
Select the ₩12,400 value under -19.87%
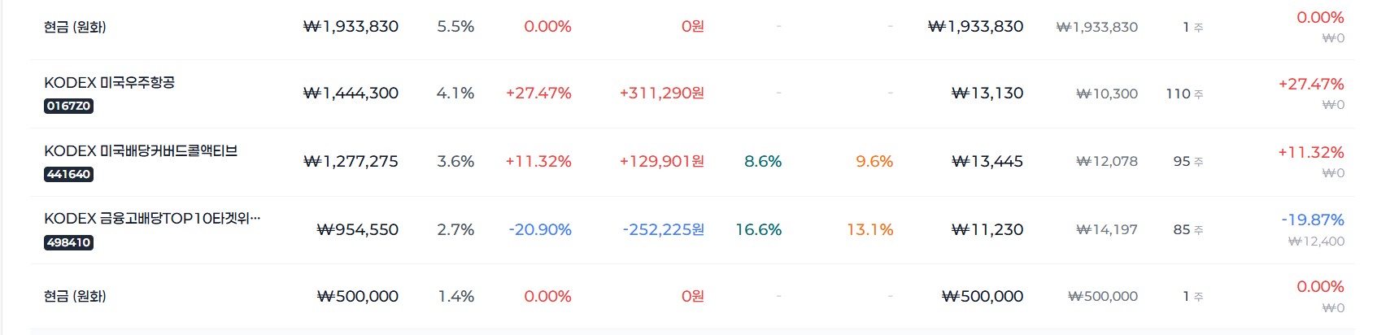1316,241
